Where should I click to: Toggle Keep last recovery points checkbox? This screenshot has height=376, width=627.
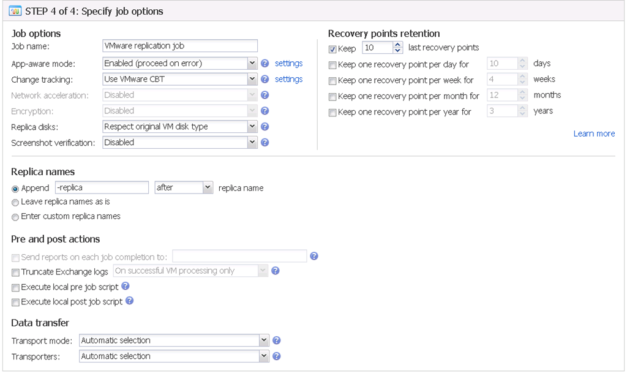point(332,49)
